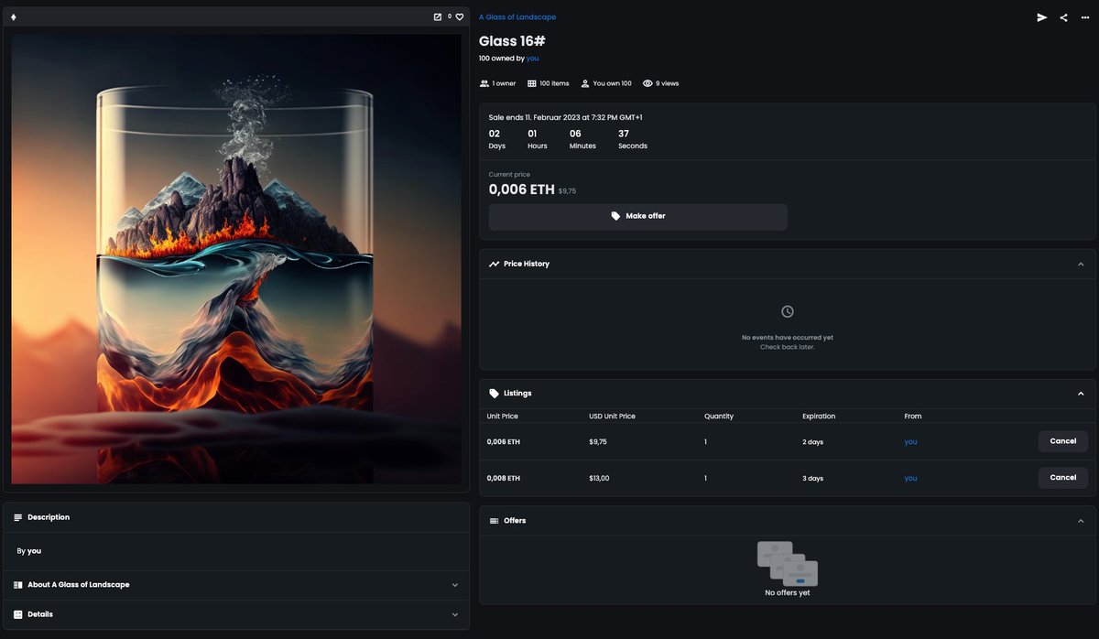Cancel the 0,008 ETH listing

click(1062, 478)
